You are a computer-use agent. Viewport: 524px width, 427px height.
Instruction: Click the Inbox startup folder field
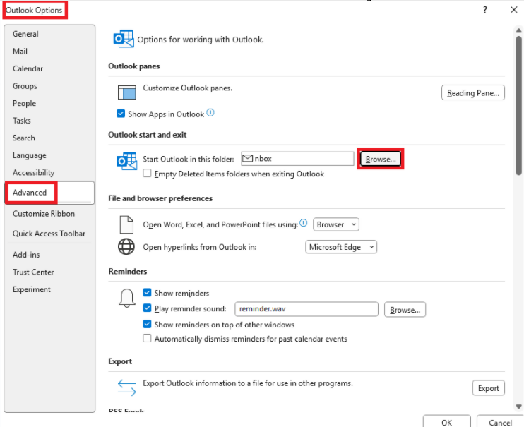pyautogui.click(x=297, y=158)
